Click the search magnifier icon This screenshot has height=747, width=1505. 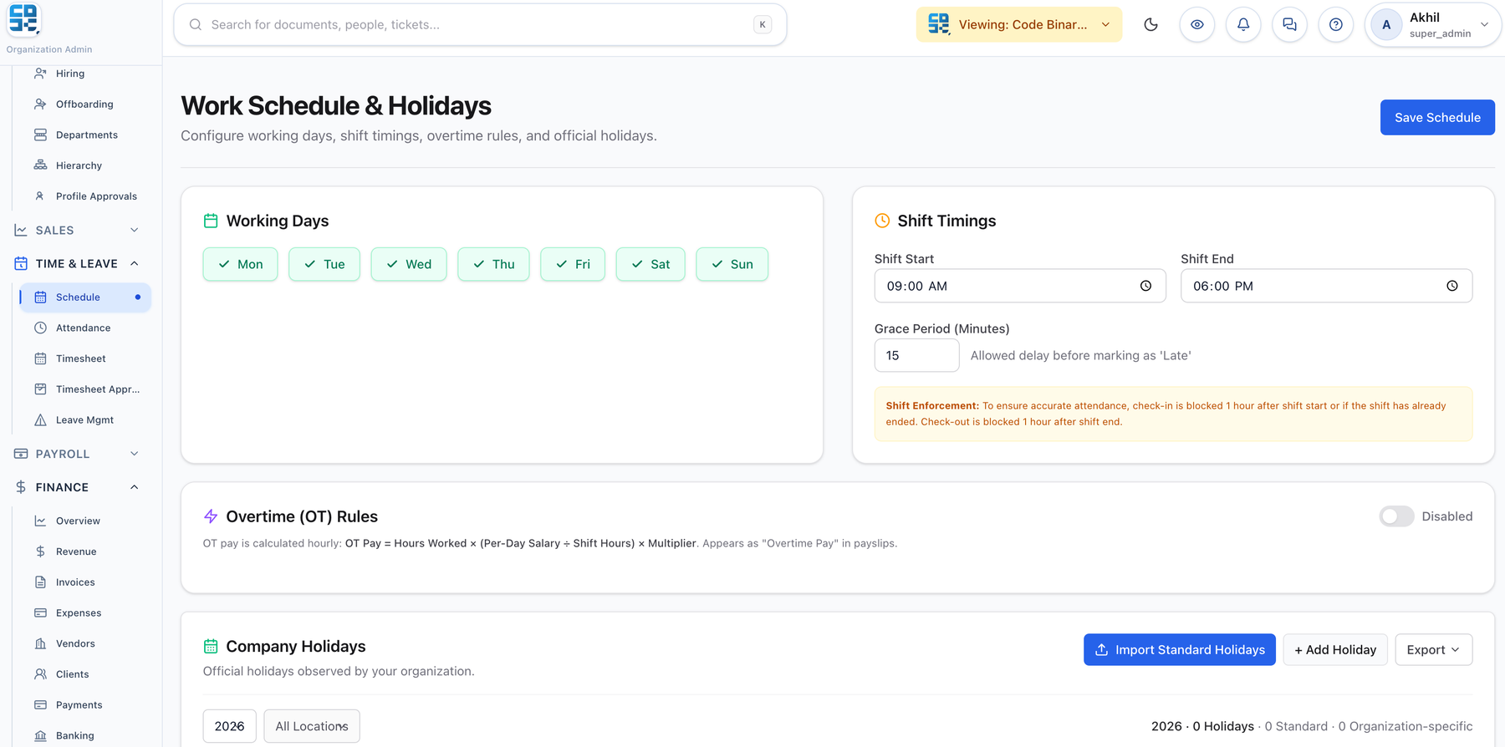click(x=196, y=24)
